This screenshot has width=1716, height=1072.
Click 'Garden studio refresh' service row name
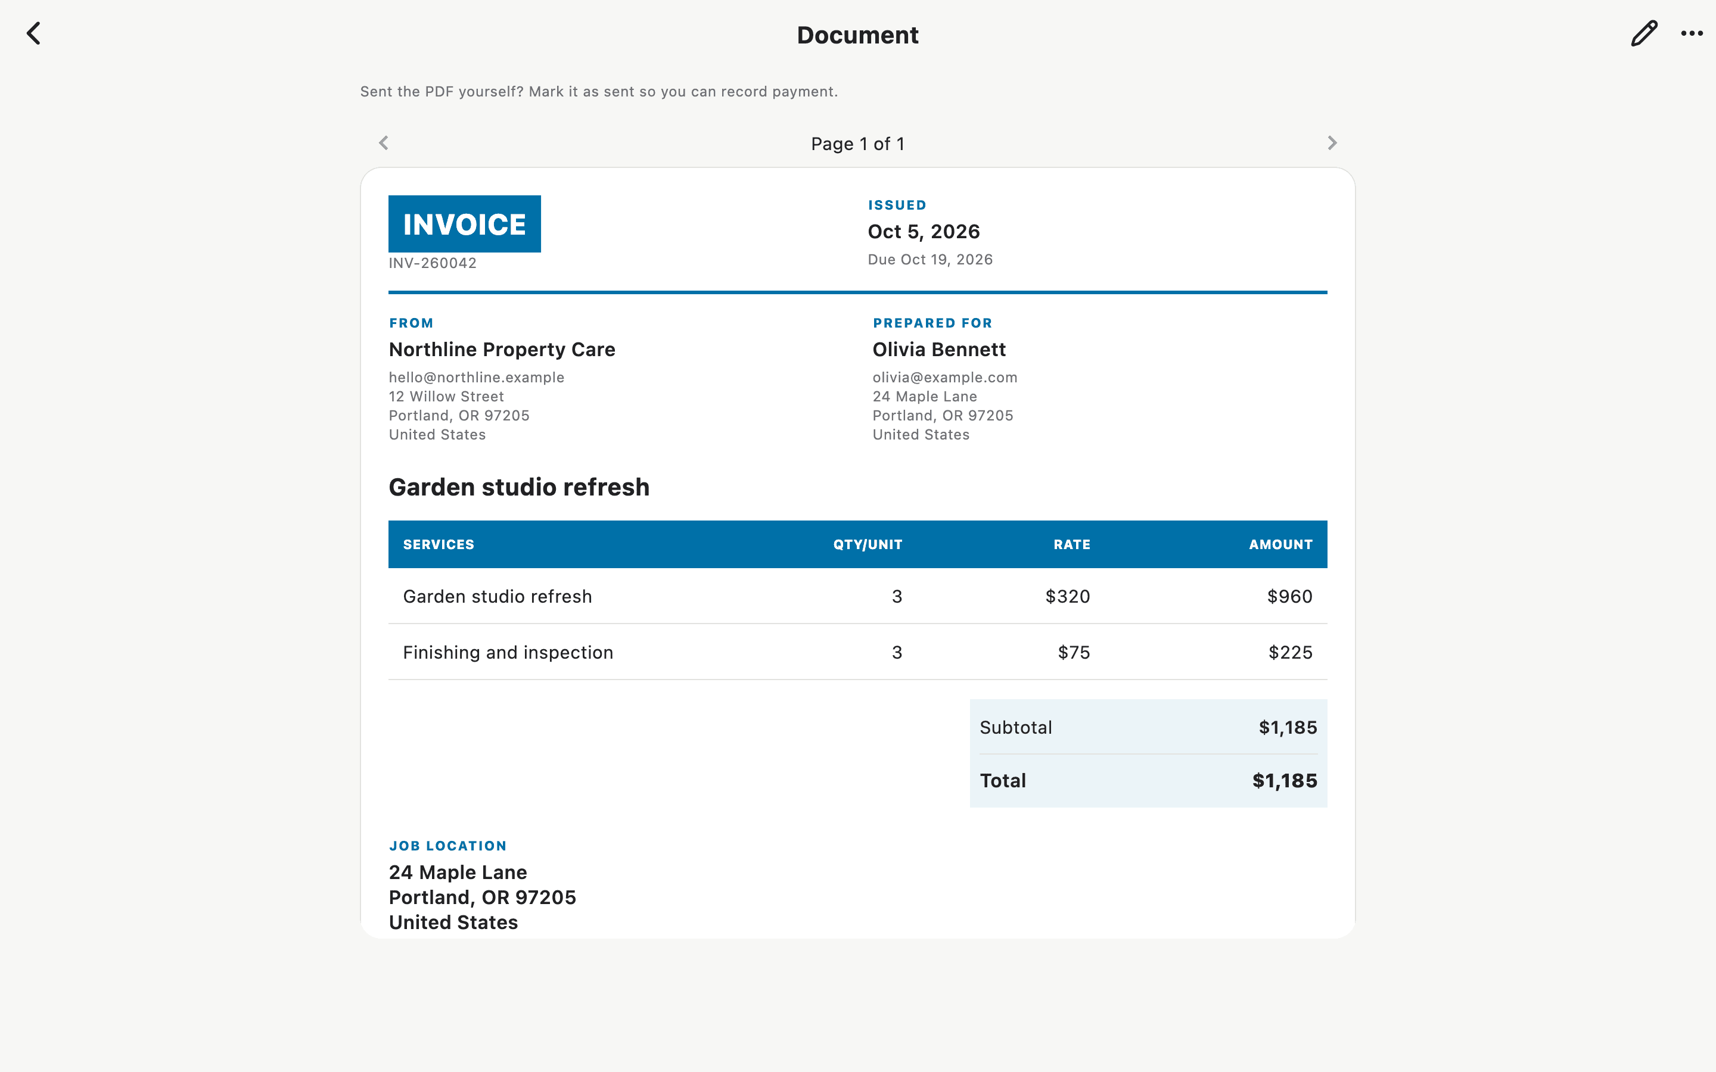pos(497,596)
